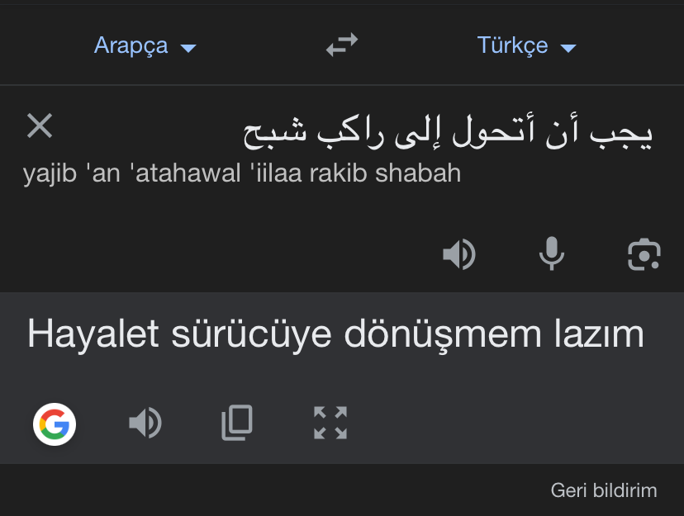The width and height of the screenshot is (684, 516).
Task: Clear the input with the X button
Action: click(x=39, y=125)
